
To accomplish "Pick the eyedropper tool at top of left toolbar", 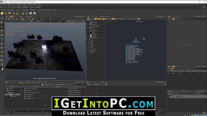I will click(2, 18).
